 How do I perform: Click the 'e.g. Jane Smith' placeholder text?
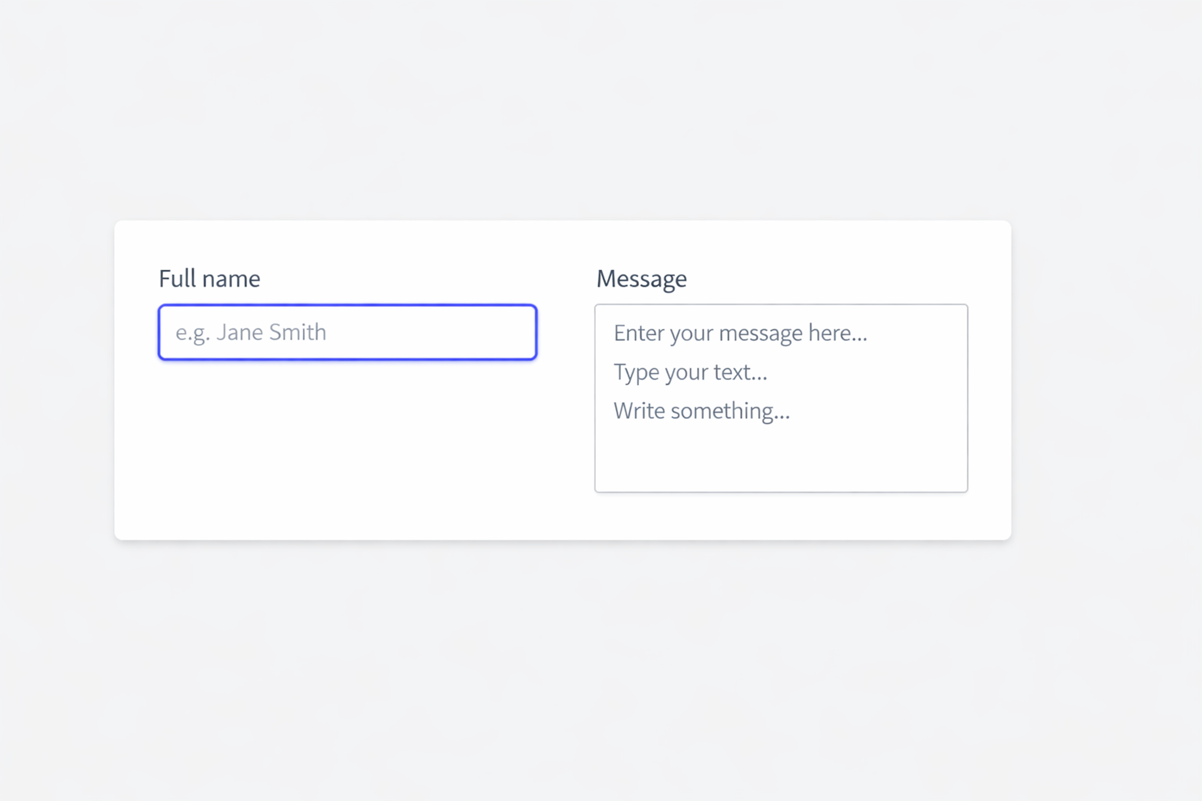[251, 332]
